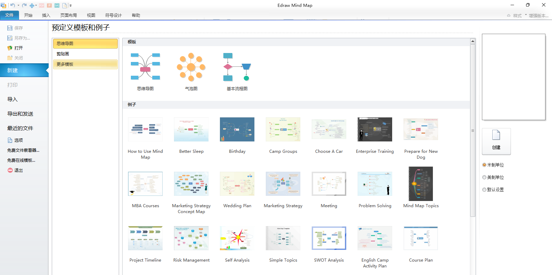Click the Redo arrow icon

[24, 5]
